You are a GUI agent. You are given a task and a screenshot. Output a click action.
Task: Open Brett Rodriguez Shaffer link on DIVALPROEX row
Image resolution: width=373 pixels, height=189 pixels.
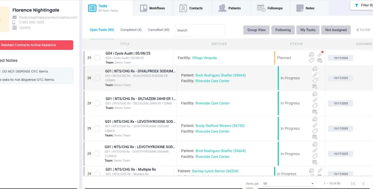[x=220, y=75]
